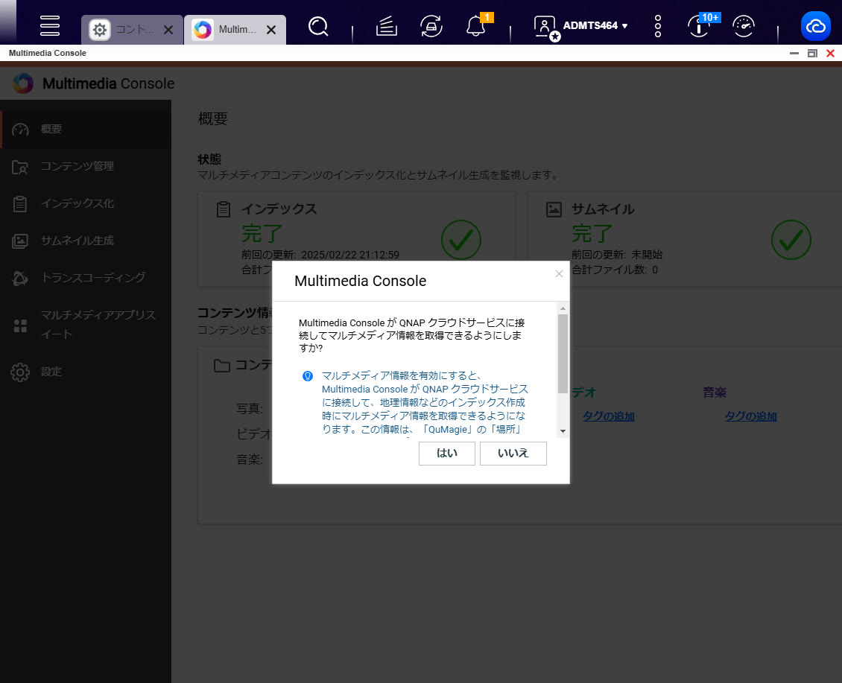This screenshot has width=842, height=683.
Task: Open the three-dot more options menu
Action: [x=658, y=26]
